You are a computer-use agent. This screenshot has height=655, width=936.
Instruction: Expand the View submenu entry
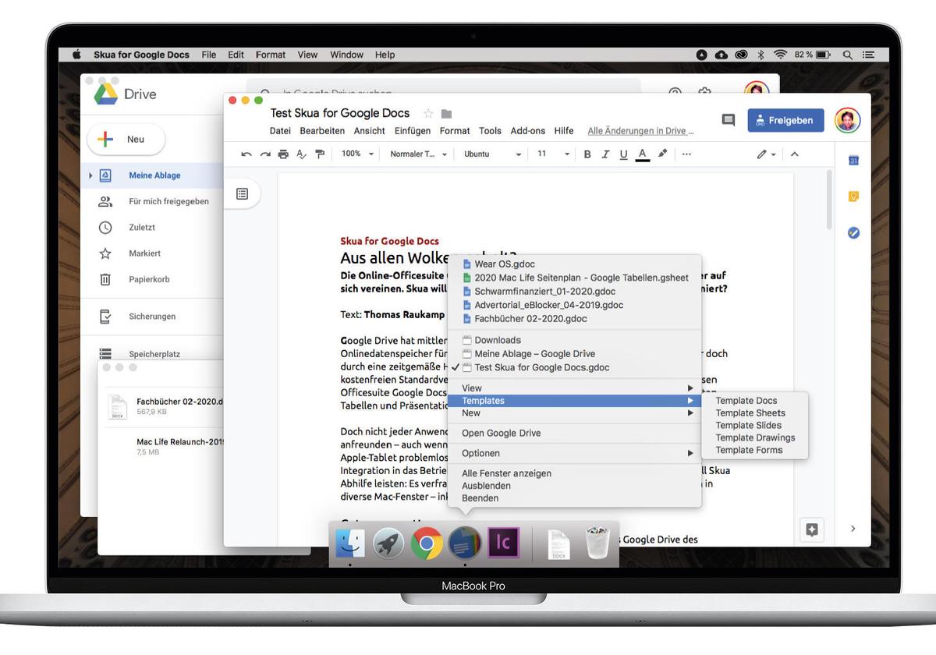tap(575, 388)
